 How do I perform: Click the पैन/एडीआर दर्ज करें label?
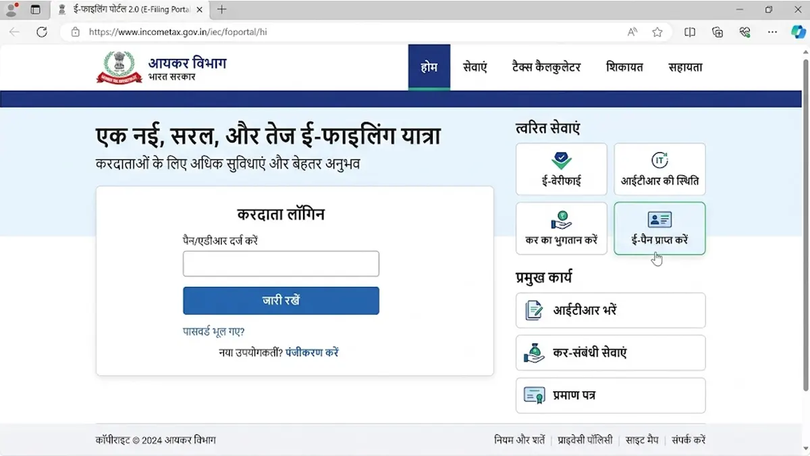(220, 240)
